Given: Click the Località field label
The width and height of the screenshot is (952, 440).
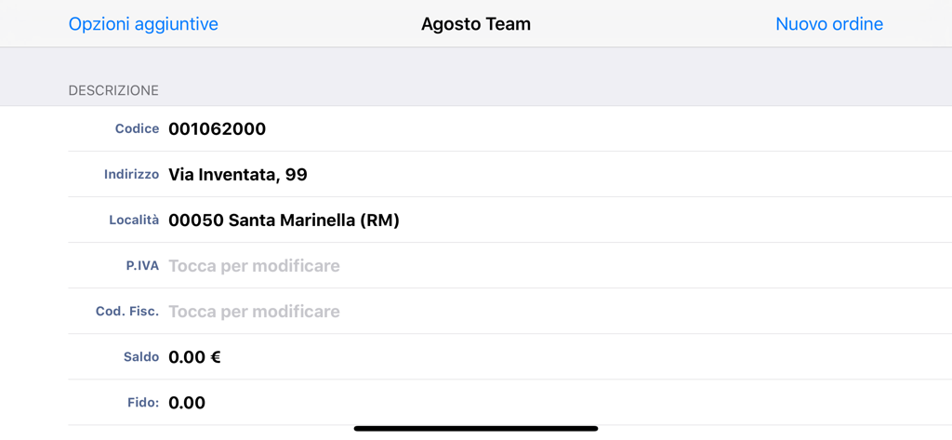Looking at the screenshot, I should 134,220.
